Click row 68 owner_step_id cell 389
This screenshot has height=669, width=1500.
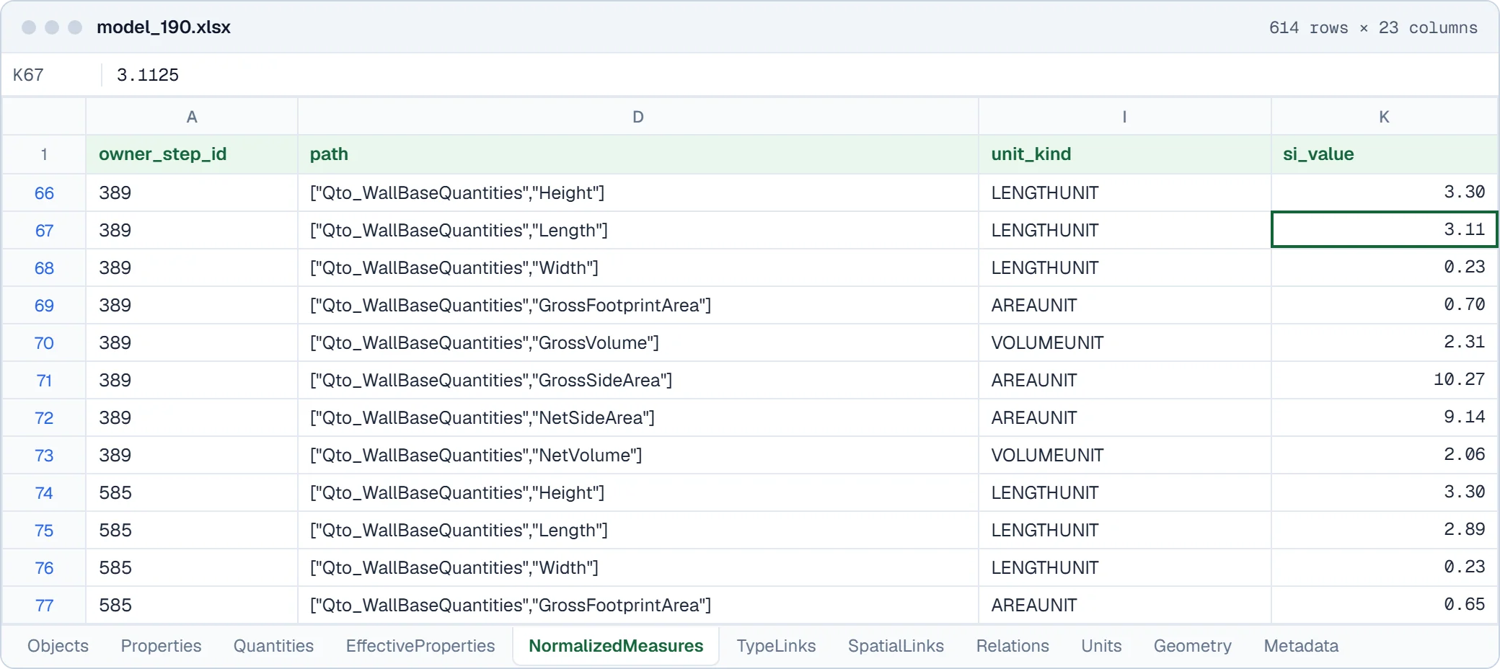[192, 267]
